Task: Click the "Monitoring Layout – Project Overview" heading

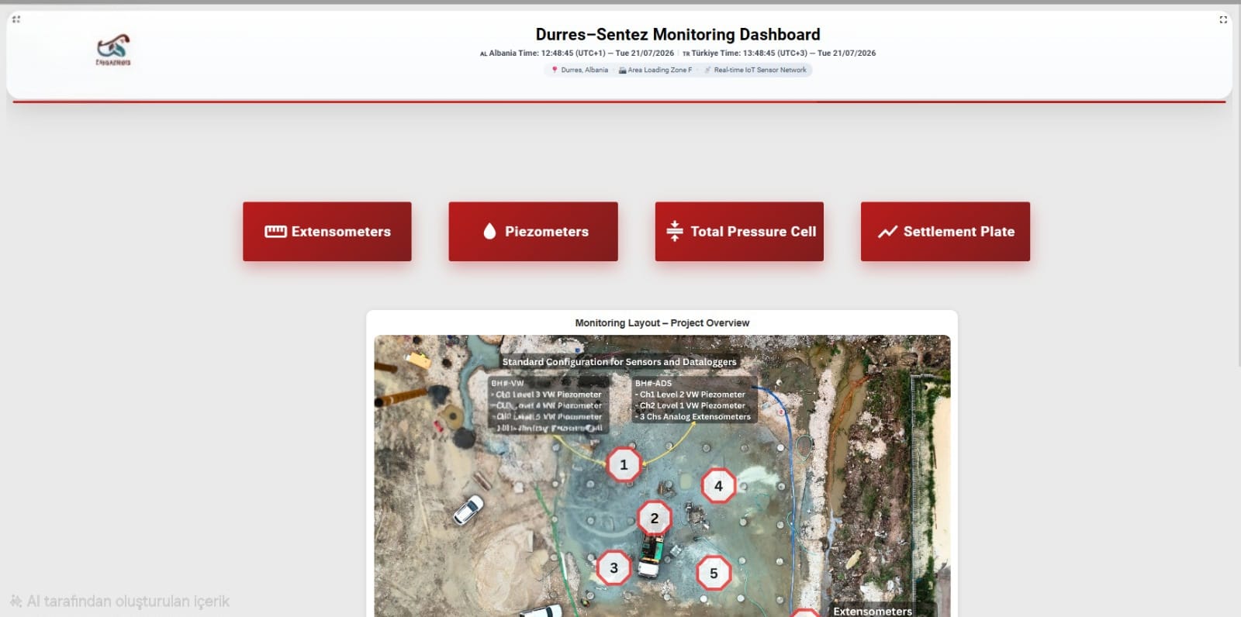Action: click(x=662, y=323)
